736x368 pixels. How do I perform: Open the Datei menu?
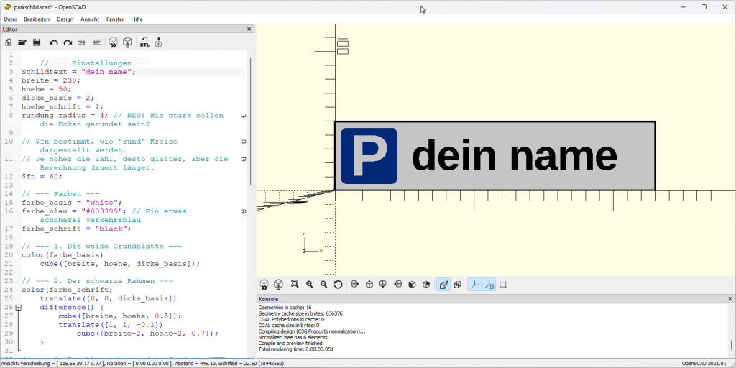(x=10, y=19)
